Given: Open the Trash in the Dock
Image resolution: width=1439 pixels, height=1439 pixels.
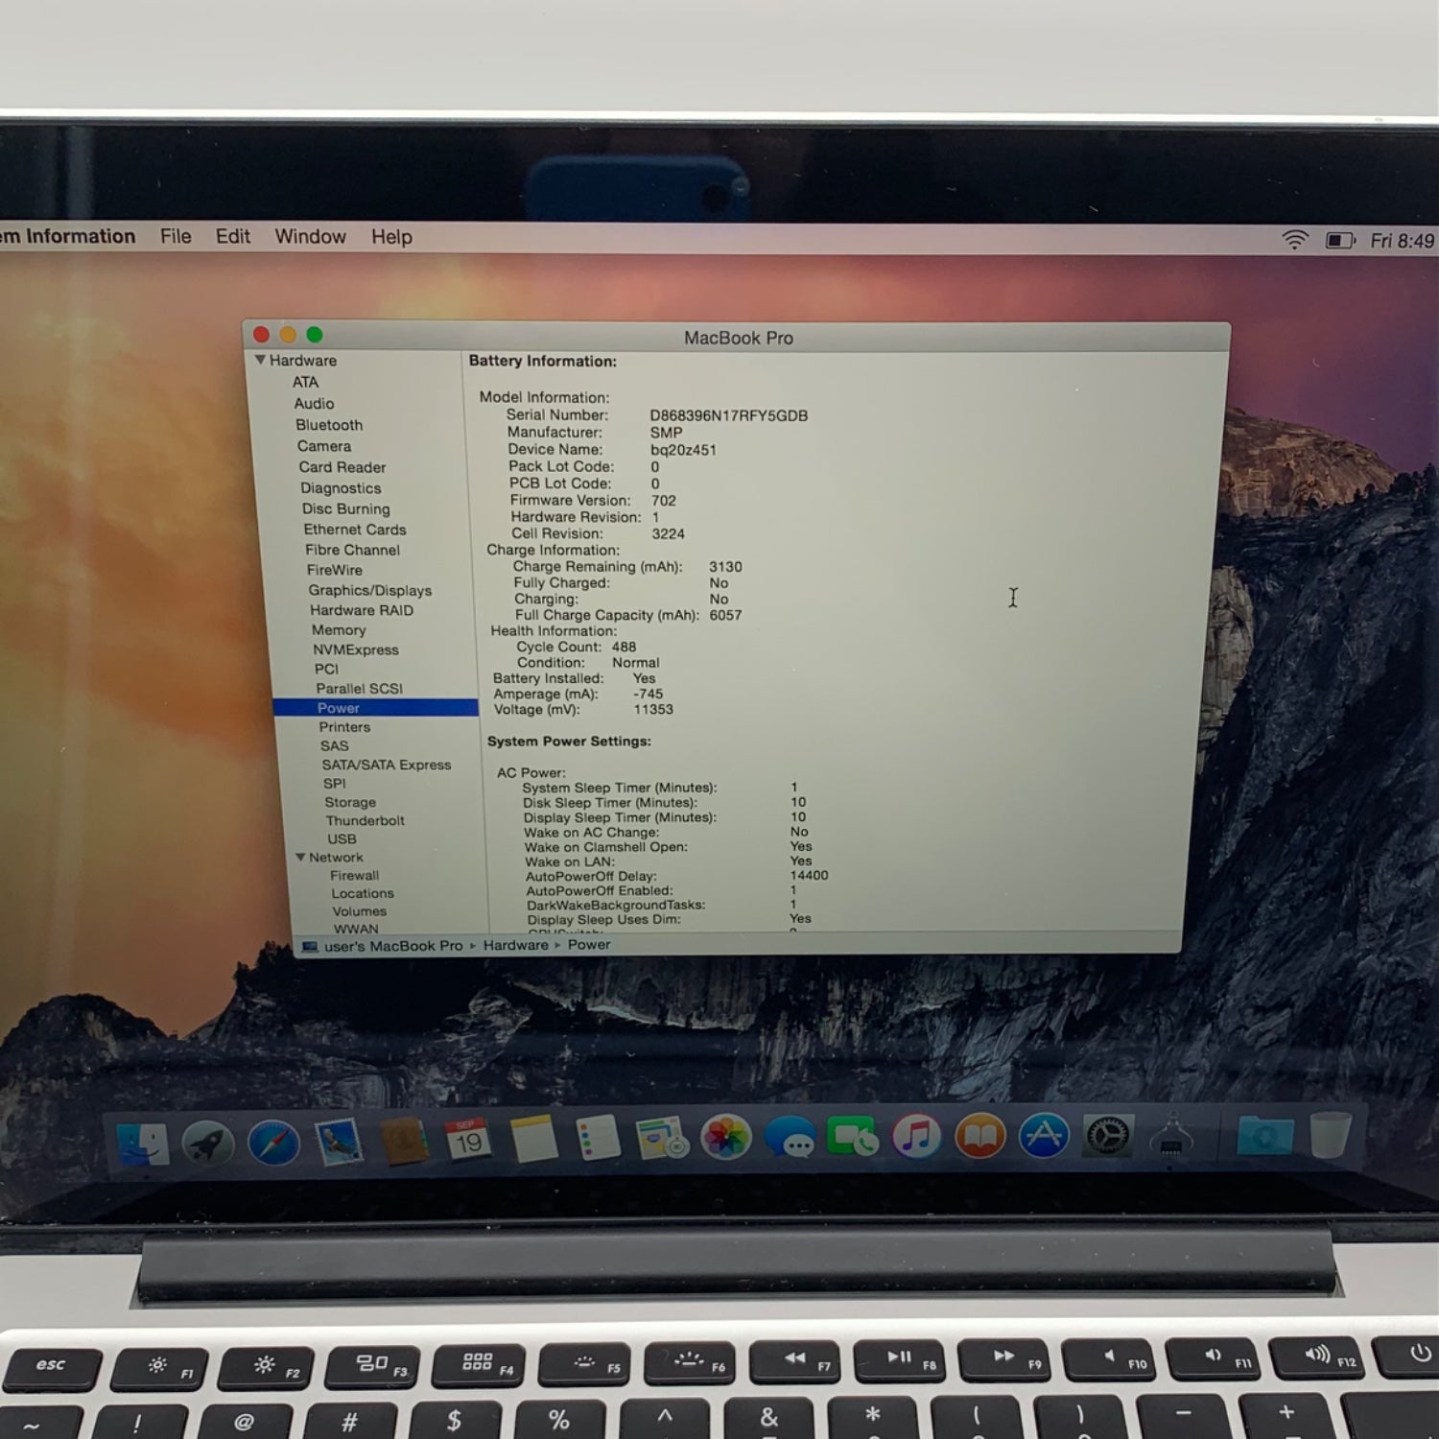Looking at the screenshot, I should tap(1330, 1136).
